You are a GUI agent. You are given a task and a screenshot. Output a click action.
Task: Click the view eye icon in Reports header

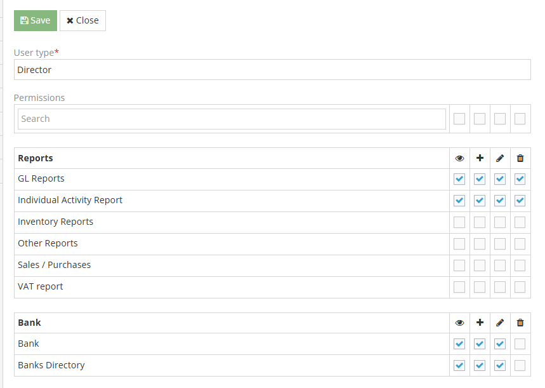tap(459, 158)
